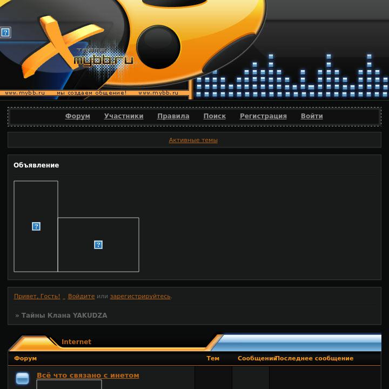Viewport: 389px width, 389px height.
Task: Click the Войдите login link in greeting
Action: point(82,296)
